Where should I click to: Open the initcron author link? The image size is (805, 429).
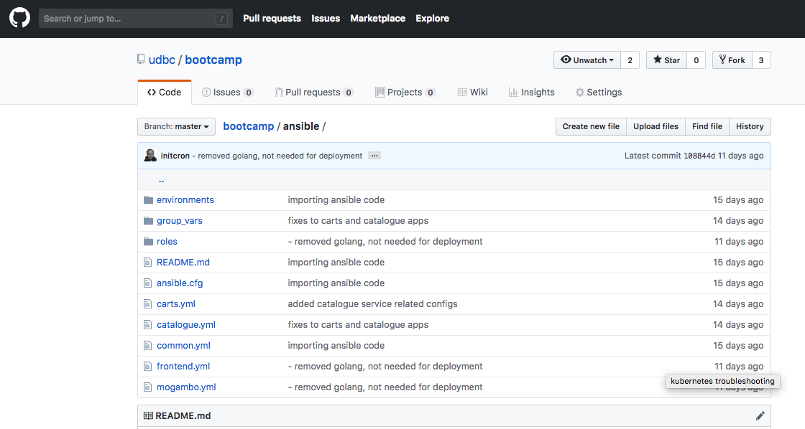pyautogui.click(x=175, y=156)
